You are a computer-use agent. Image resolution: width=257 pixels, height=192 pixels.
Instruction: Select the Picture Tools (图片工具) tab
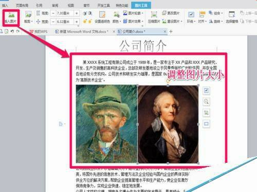tap(141, 6)
